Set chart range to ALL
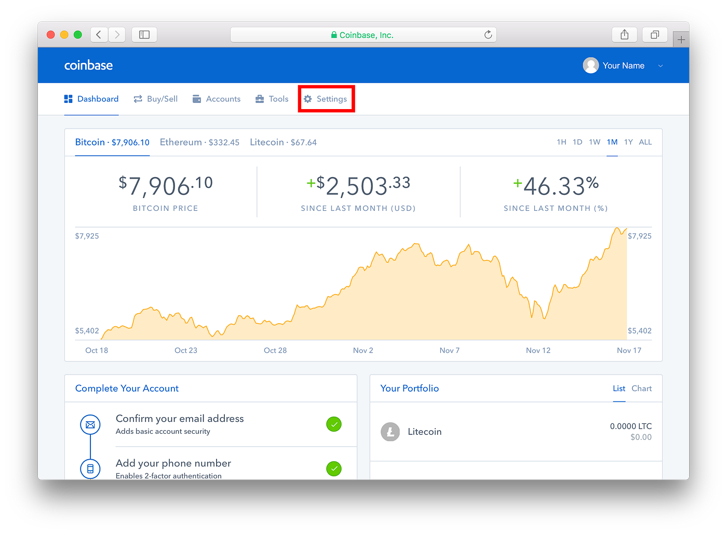 (645, 142)
